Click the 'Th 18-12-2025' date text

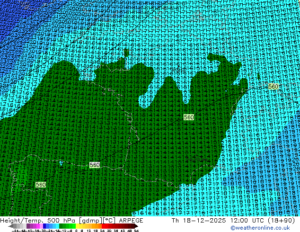199,220
